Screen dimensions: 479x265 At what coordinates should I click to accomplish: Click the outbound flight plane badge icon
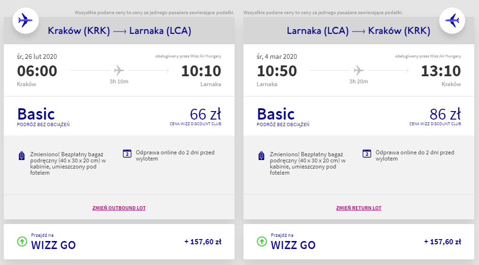coord(25,21)
